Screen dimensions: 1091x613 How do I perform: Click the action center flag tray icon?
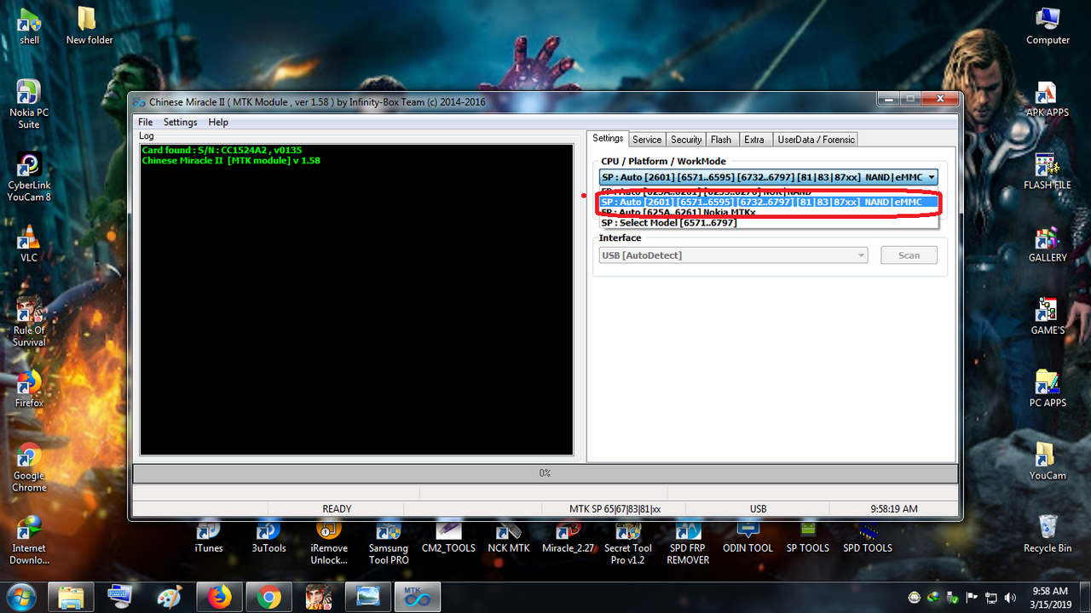click(x=973, y=598)
